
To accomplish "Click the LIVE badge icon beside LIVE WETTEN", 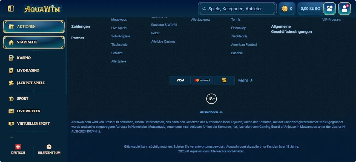I will pyautogui.click(x=11, y=111).
